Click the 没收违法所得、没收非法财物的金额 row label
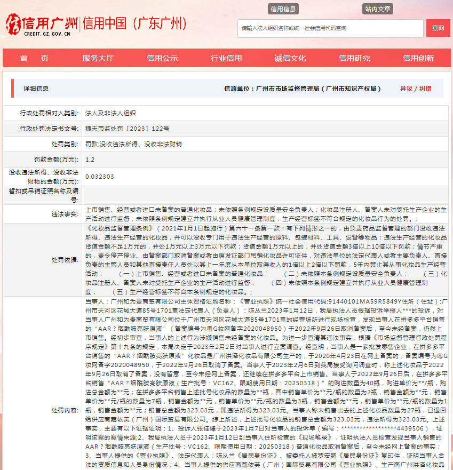 pyautogui.click(x=44, y=177)
